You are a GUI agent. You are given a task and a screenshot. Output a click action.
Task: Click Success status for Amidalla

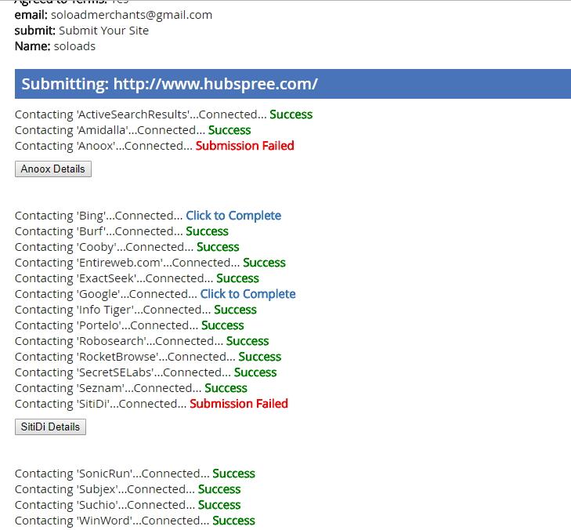pyautogui.click(x=229, y=130)
